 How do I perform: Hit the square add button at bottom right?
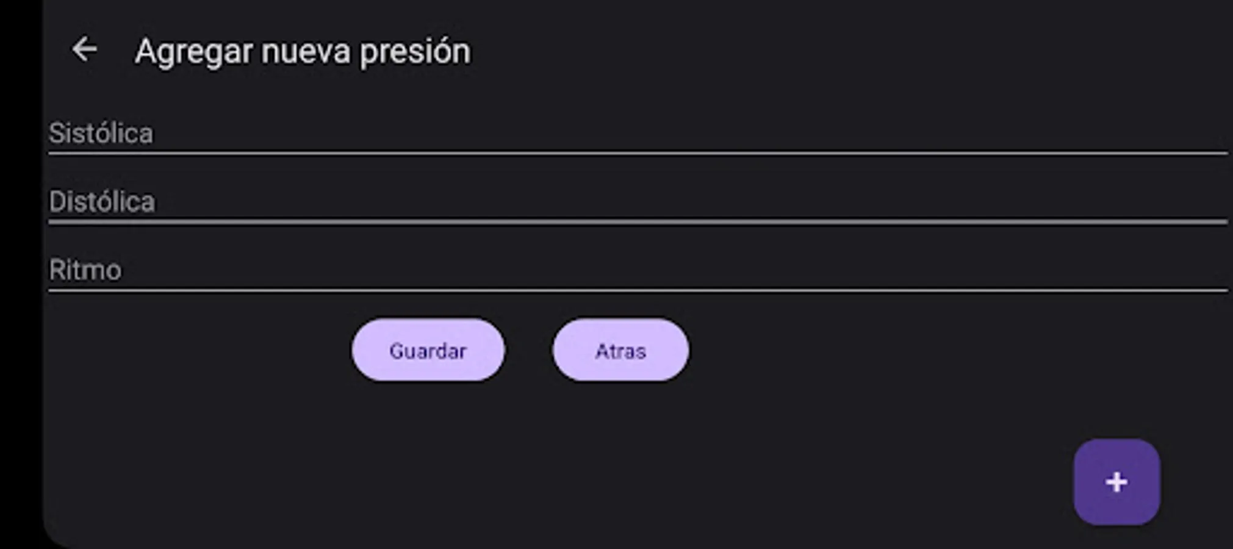[1116, 482]
